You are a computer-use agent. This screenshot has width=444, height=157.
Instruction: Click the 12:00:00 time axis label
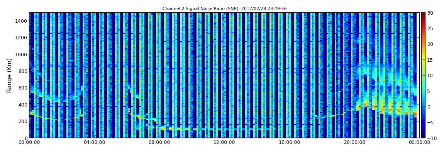(x=224, y=143)
